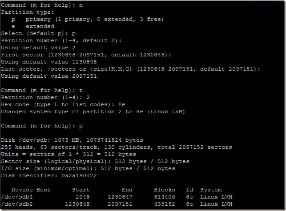Click the 'System' column header

coord(211,190)
